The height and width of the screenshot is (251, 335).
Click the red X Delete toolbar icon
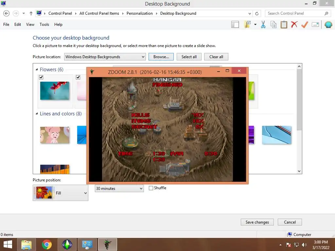pyautogui.click(x=294, y=24)
